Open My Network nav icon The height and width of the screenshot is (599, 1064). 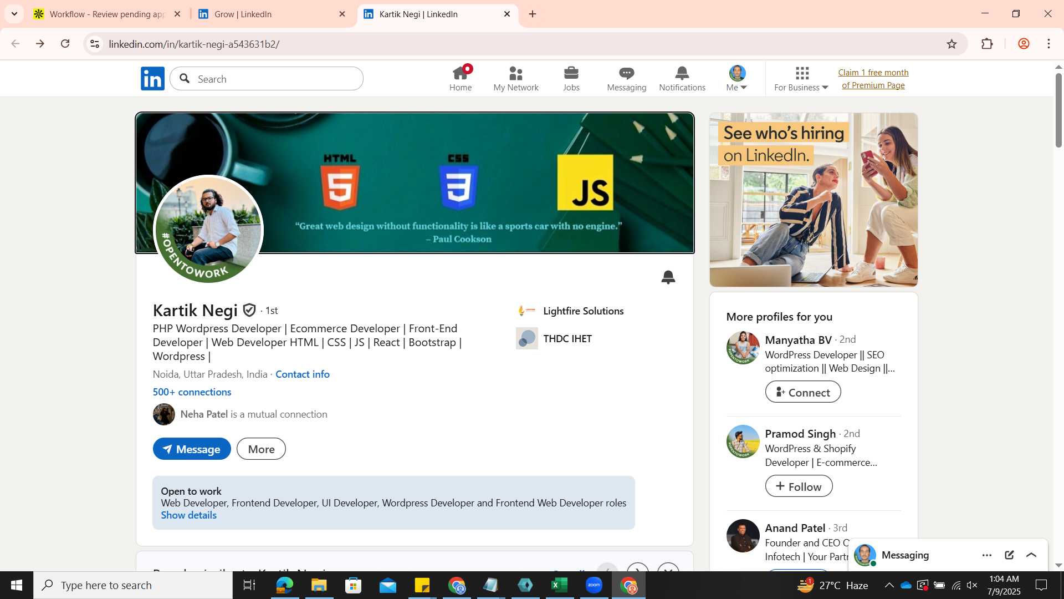click(516, 79)
